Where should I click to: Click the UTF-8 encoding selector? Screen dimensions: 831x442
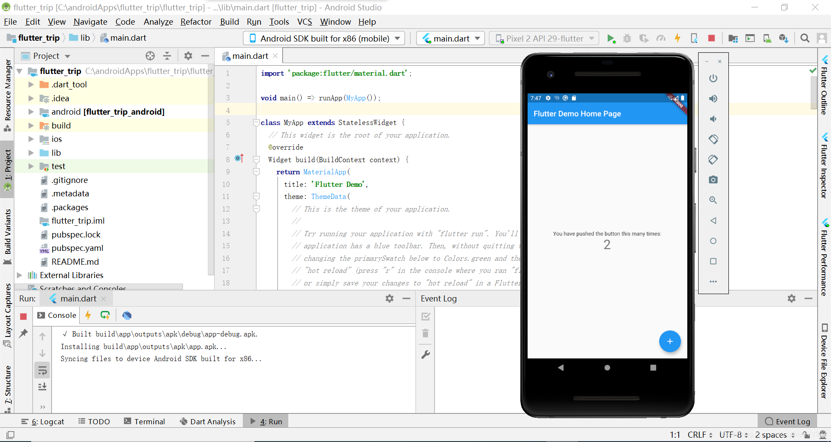[734, 435]
